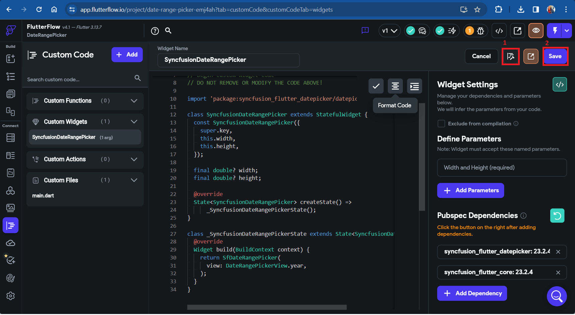Image resolution: width=575 pixels, height=315 pixels.
Task: Click the browser address bar URL
Action: coord(206,10)
